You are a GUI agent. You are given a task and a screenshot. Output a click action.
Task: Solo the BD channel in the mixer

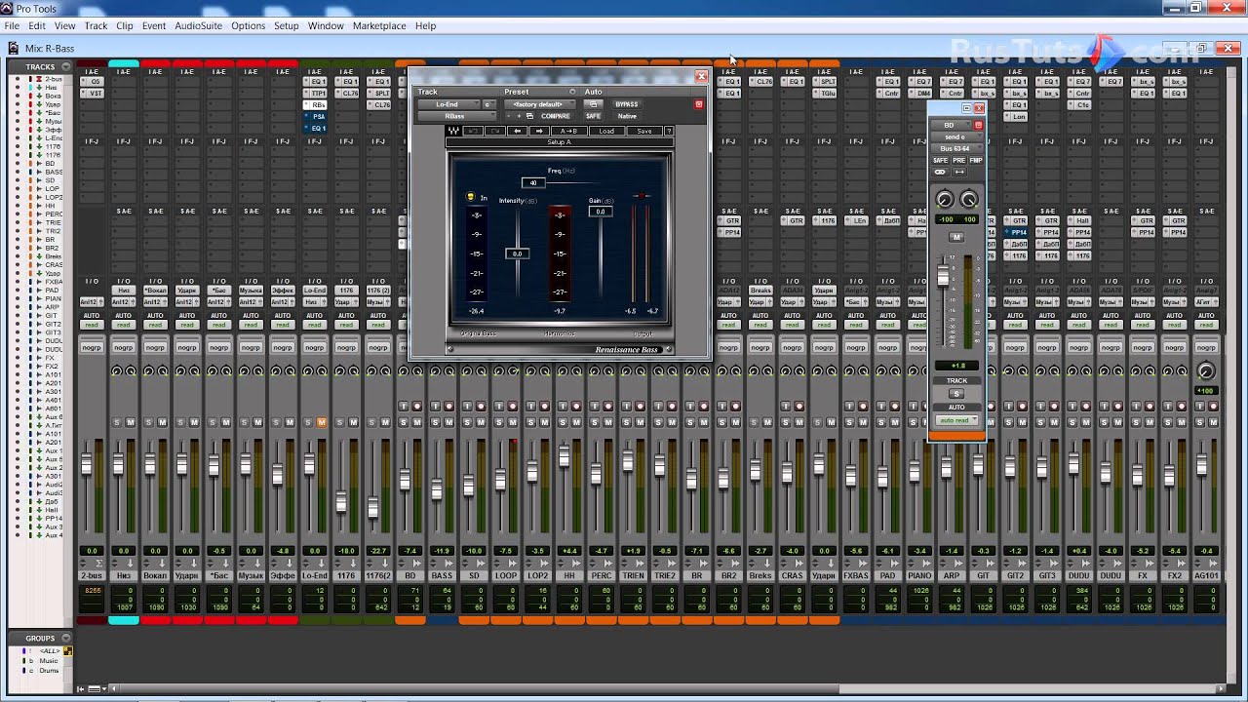point(404,422)
